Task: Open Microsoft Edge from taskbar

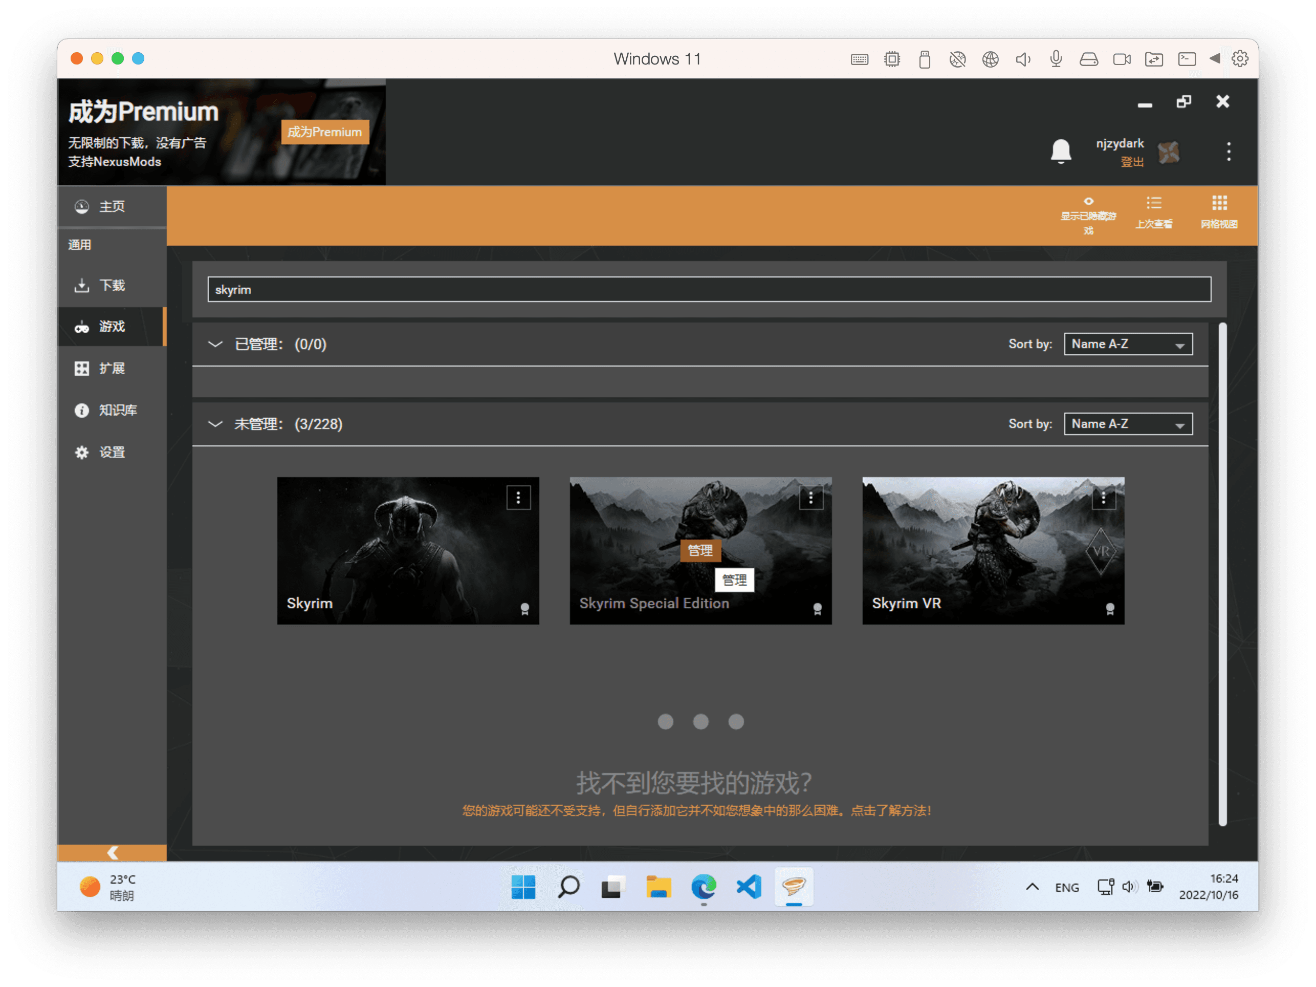Action: click(703, 887)
